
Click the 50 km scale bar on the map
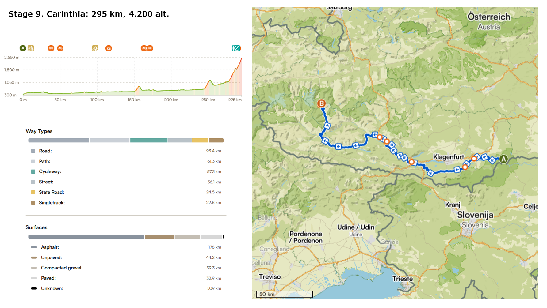tap(284, 295)
